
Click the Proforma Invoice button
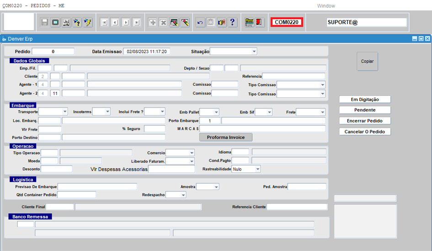226,137
